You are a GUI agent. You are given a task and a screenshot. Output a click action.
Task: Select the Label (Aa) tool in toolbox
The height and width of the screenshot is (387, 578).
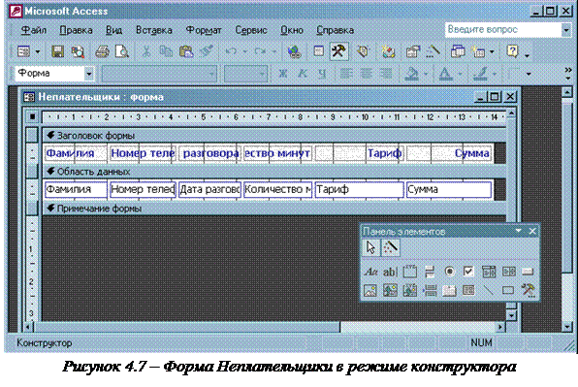370,272
